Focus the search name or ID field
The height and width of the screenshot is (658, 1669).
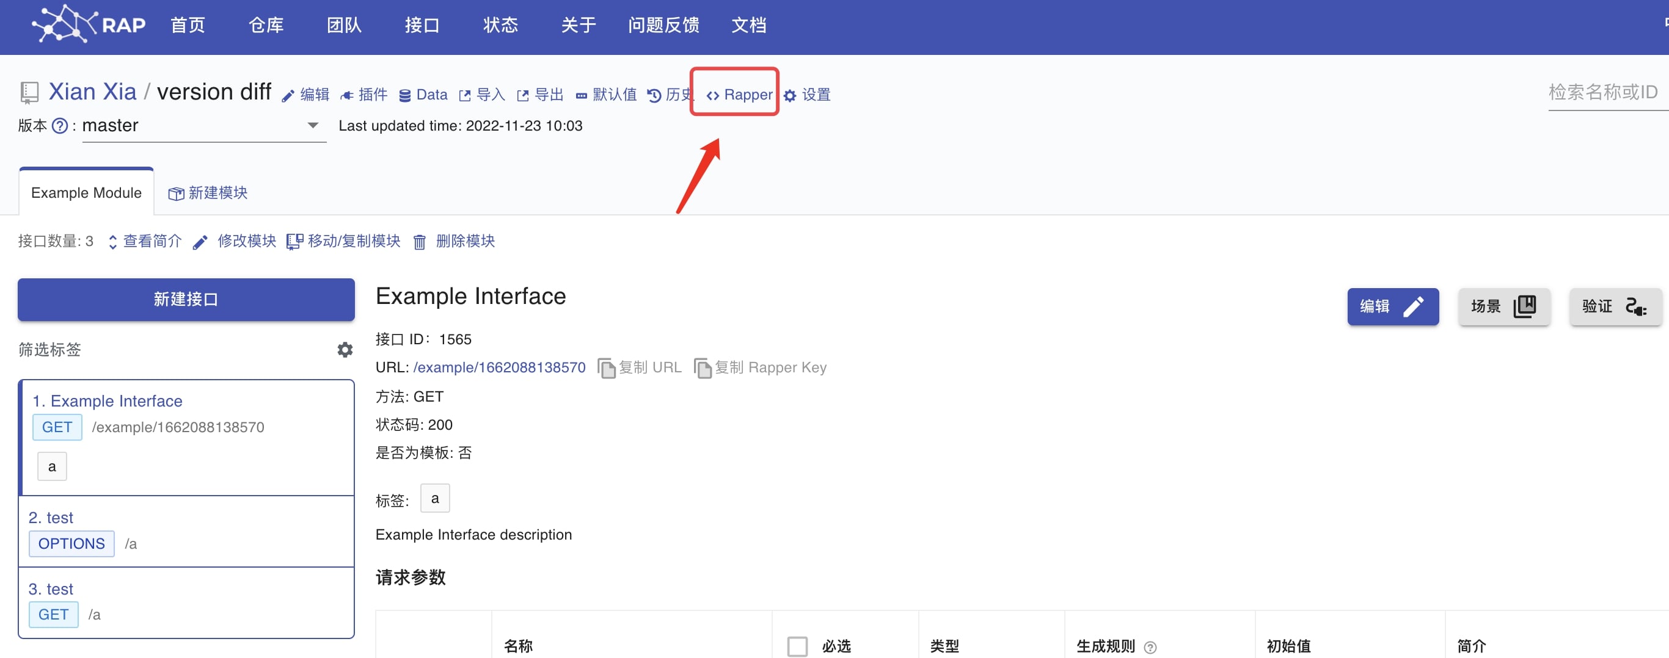tap(1604, 93)
